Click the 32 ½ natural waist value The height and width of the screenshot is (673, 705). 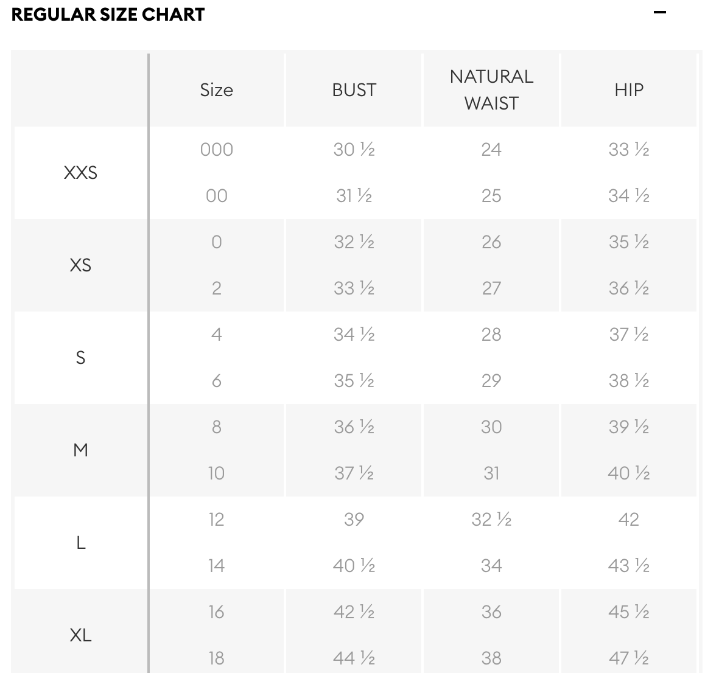(x=491, y=520)
